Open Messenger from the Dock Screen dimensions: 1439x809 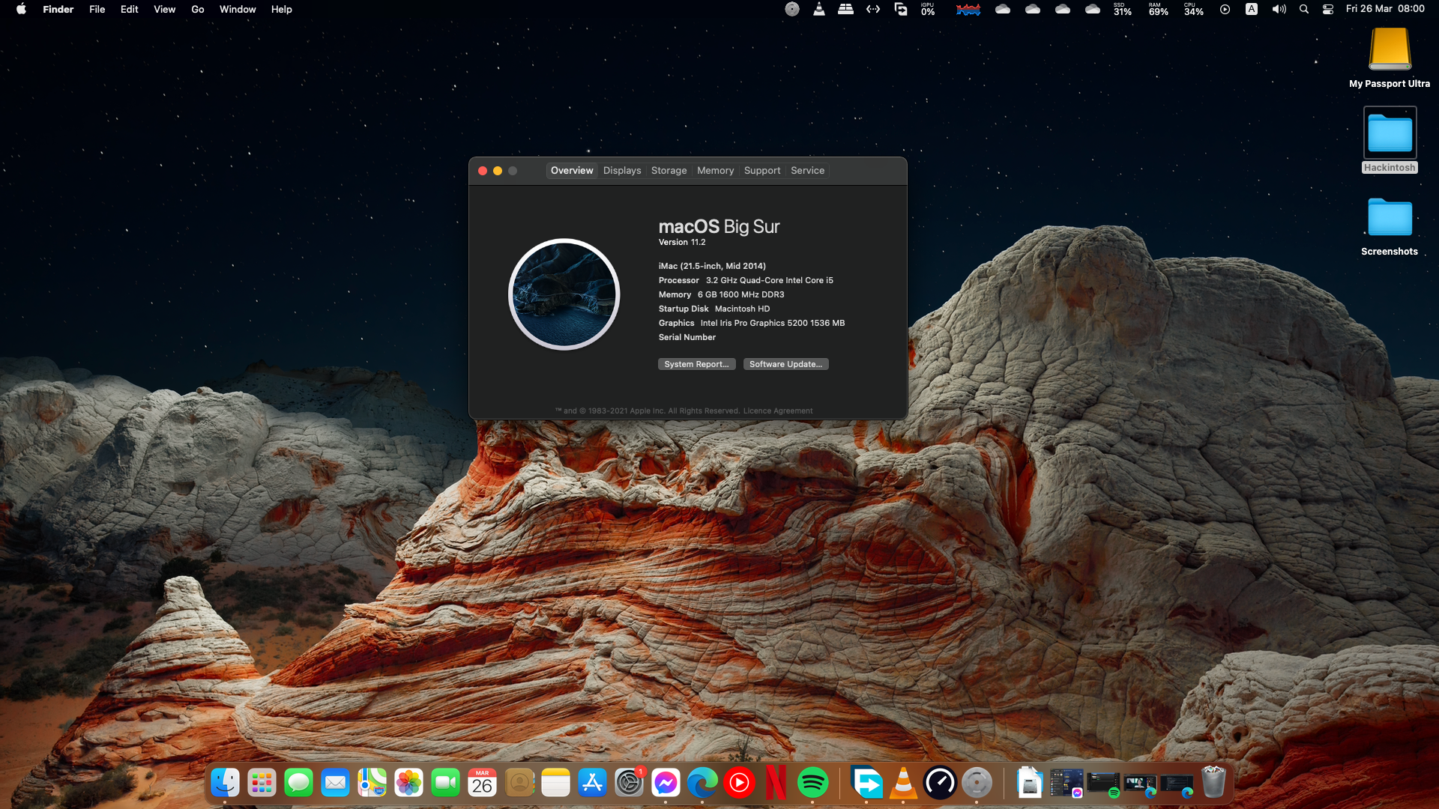[x=666, y=784]
